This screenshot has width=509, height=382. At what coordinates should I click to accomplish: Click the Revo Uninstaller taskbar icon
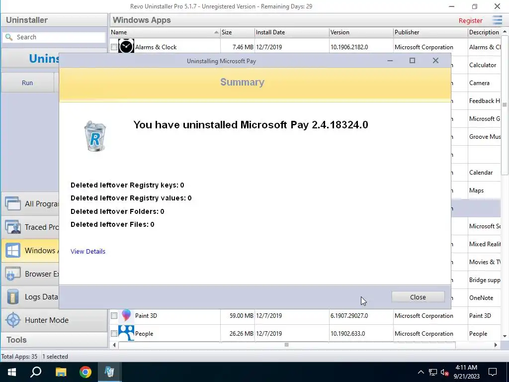[109, 372]
